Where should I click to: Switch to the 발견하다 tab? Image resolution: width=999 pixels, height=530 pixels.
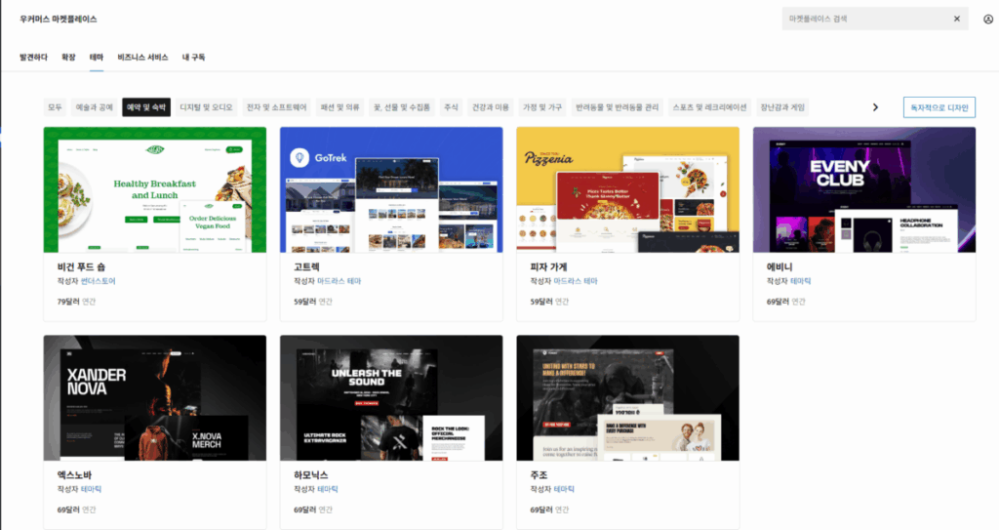coord(33,58)
